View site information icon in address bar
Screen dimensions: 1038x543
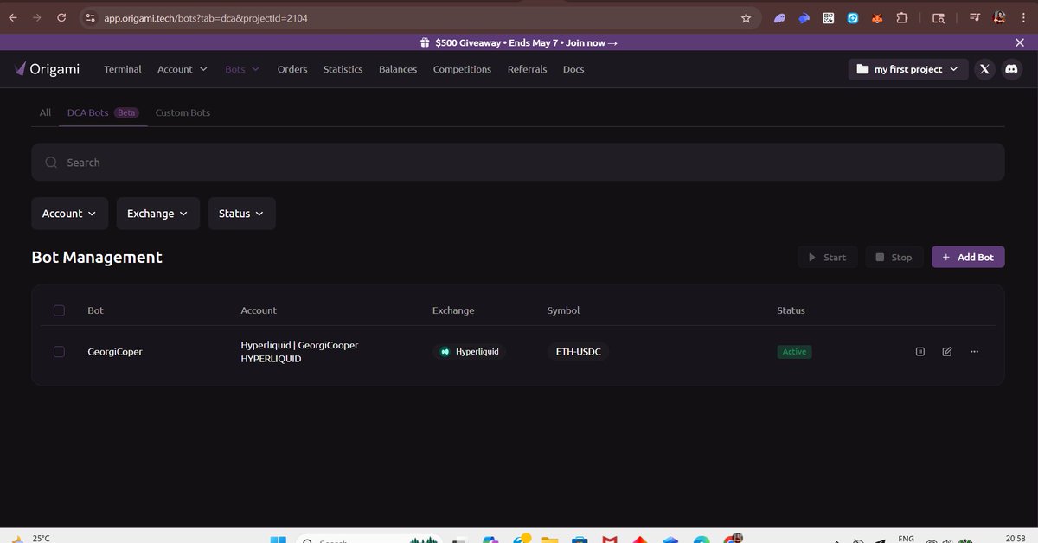tap(91, 17)
